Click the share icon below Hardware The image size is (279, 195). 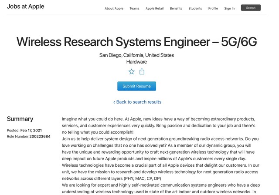(142, 71)
